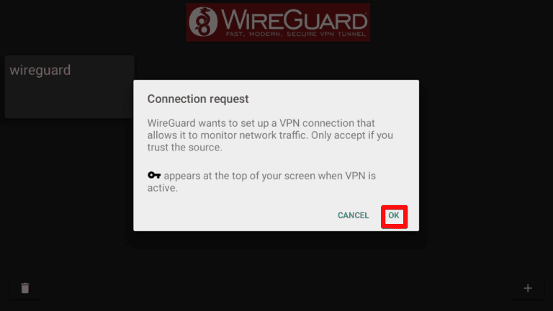Click the 'Fast, modern, secure VPN tunnel' tagline
The height and width of the screenshot is (311, 553).
(295, 34)
